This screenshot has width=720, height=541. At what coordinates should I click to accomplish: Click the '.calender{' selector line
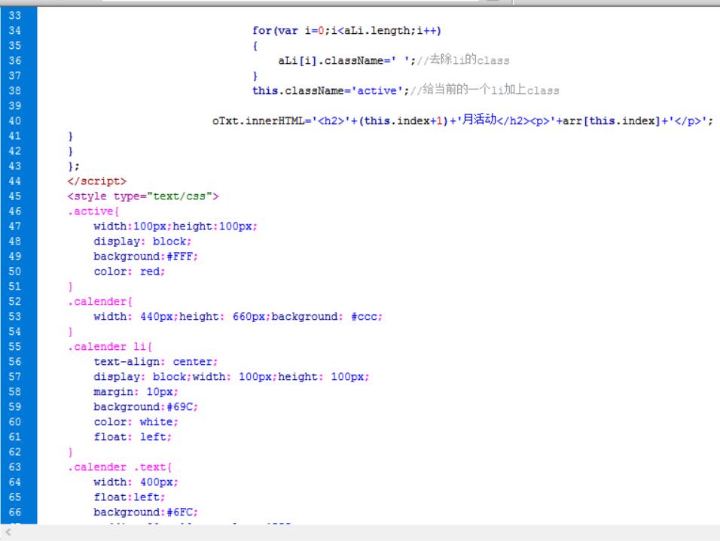click(100, 302)
